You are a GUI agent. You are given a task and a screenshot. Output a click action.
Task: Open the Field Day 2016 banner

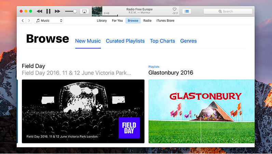coord(83,111)
